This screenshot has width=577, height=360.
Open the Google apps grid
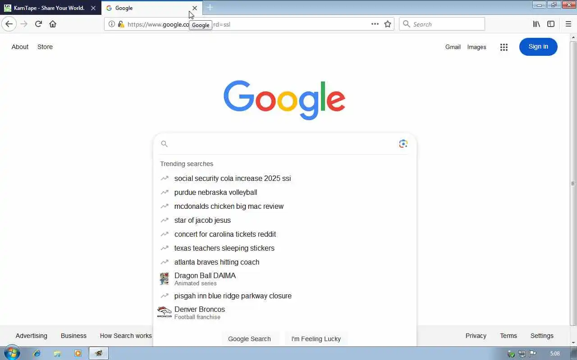(504, 47)
